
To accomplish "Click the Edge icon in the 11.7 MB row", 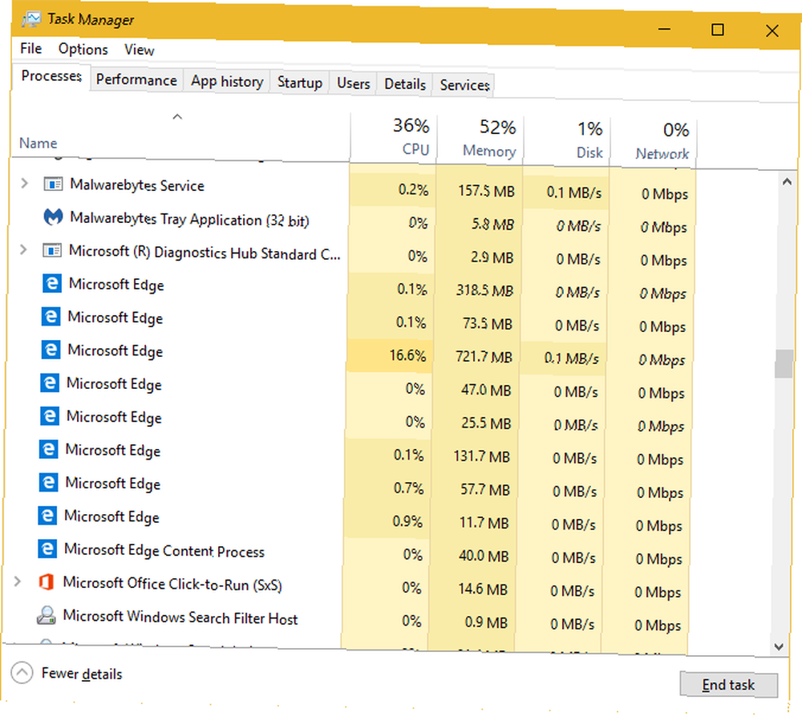I will point(47,516).
